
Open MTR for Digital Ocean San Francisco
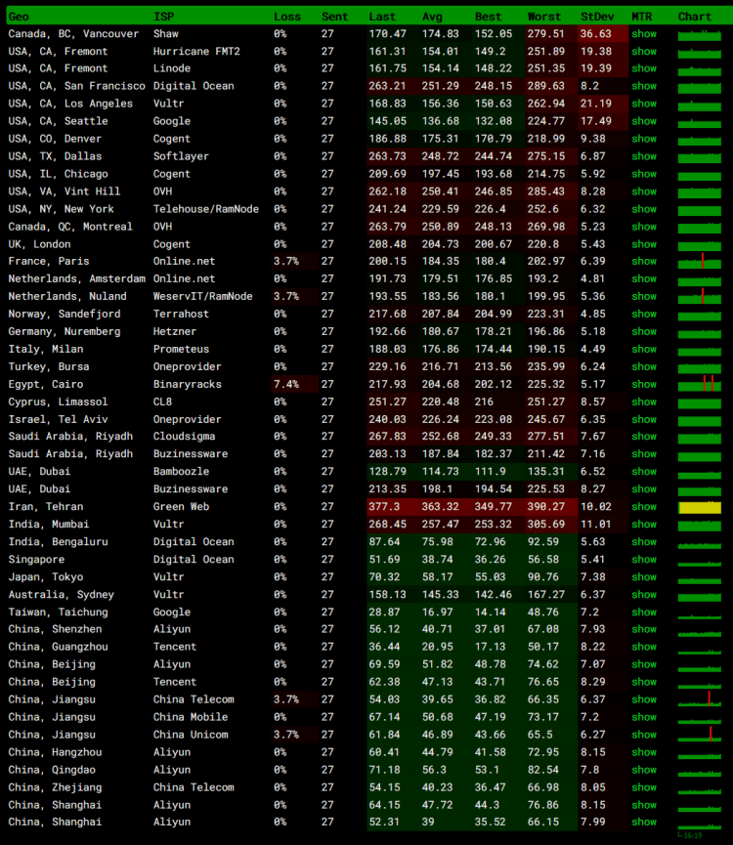pos(644,86)
